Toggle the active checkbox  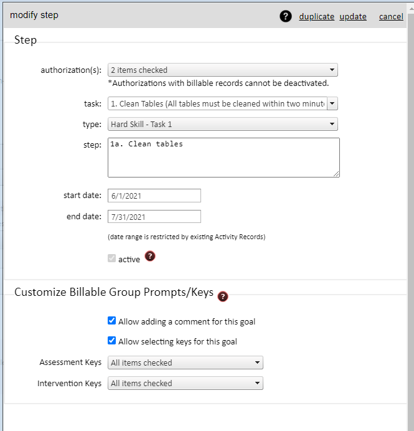pos(112,258)
